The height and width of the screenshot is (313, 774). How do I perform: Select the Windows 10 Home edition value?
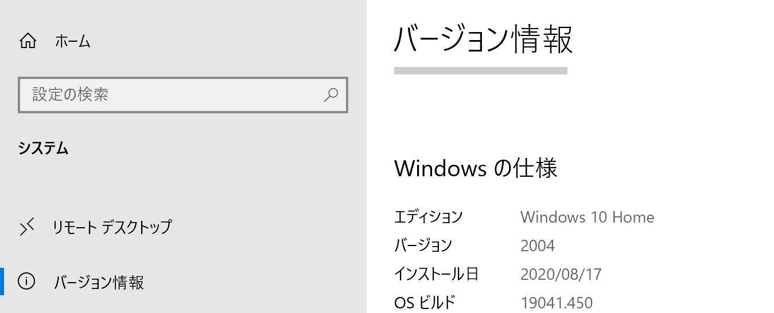coord(587,217)
